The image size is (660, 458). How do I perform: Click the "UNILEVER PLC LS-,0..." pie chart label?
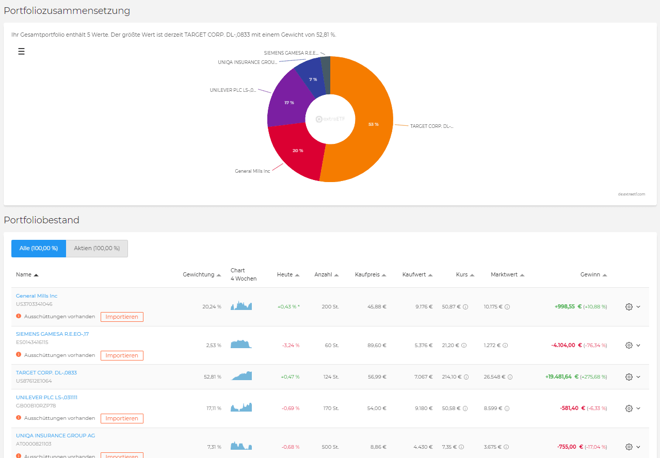point(233,90)
